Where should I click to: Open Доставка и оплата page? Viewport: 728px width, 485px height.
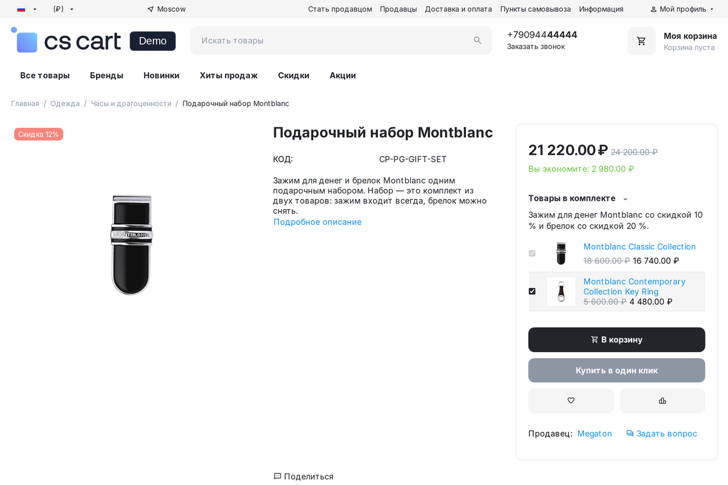(x=459, y=9)
